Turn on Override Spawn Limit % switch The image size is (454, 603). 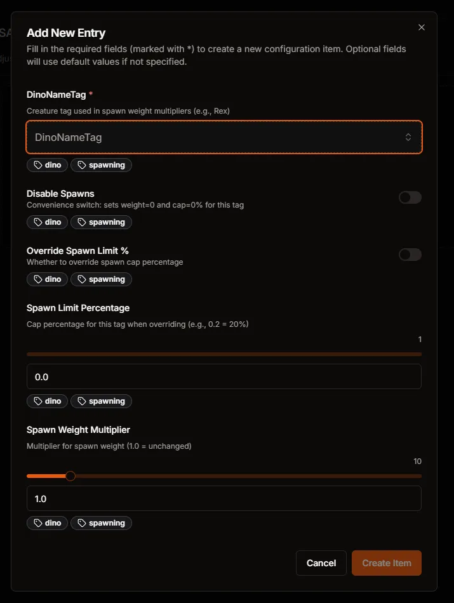pyautogui.click(x=410, y=255)
